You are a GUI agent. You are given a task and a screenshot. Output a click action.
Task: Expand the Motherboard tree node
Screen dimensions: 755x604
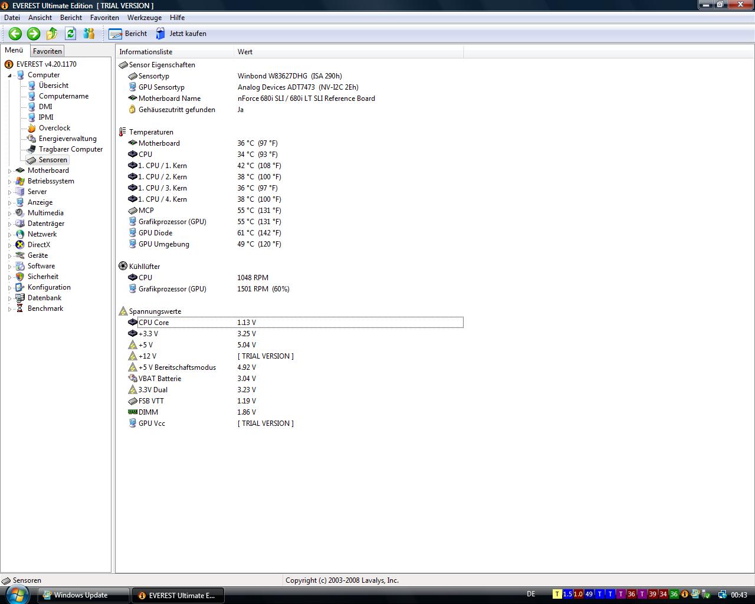coord(9,171)
